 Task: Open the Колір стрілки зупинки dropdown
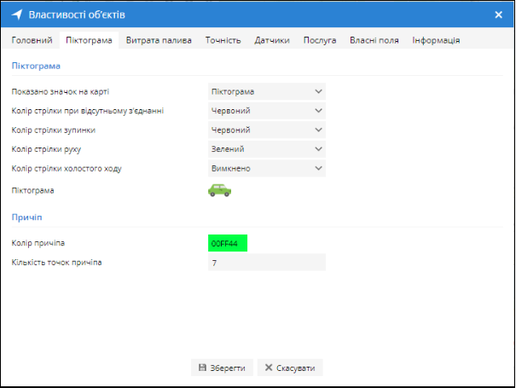click(x=267, y=130)
